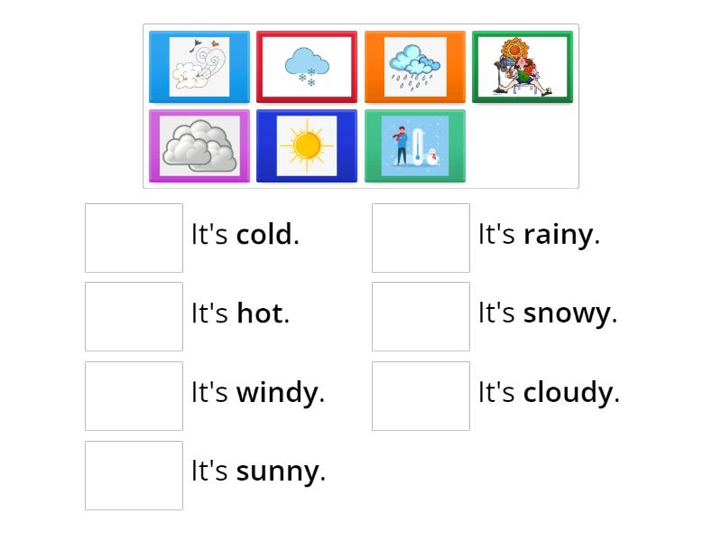Click the empty box beside "It's snowy."
The width and height of the screenshot is (722, 542).
pos(421,316)
